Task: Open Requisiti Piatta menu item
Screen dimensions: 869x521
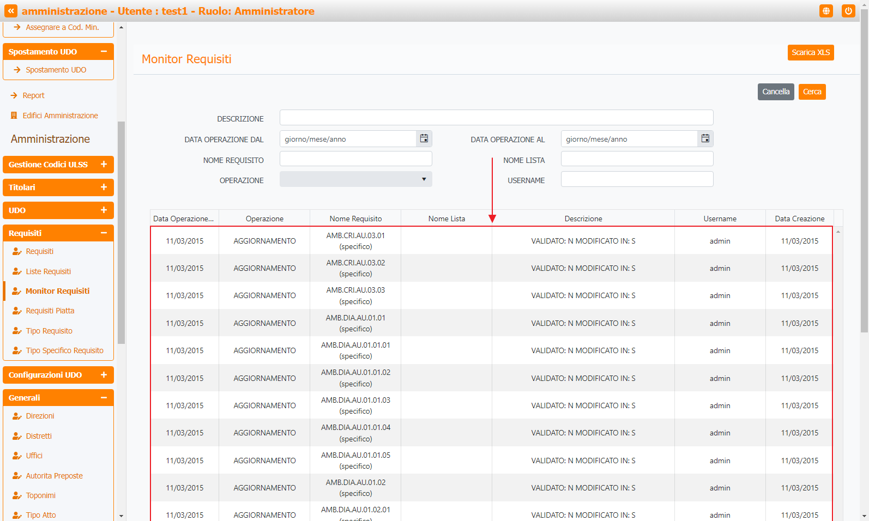Action: coord(50,311)
